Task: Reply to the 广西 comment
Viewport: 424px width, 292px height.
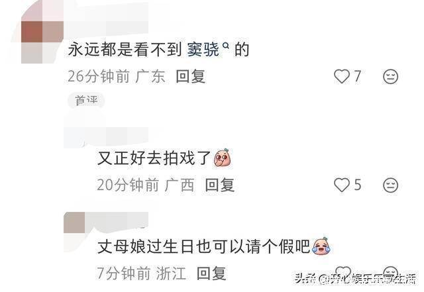Action: [219, 185]
